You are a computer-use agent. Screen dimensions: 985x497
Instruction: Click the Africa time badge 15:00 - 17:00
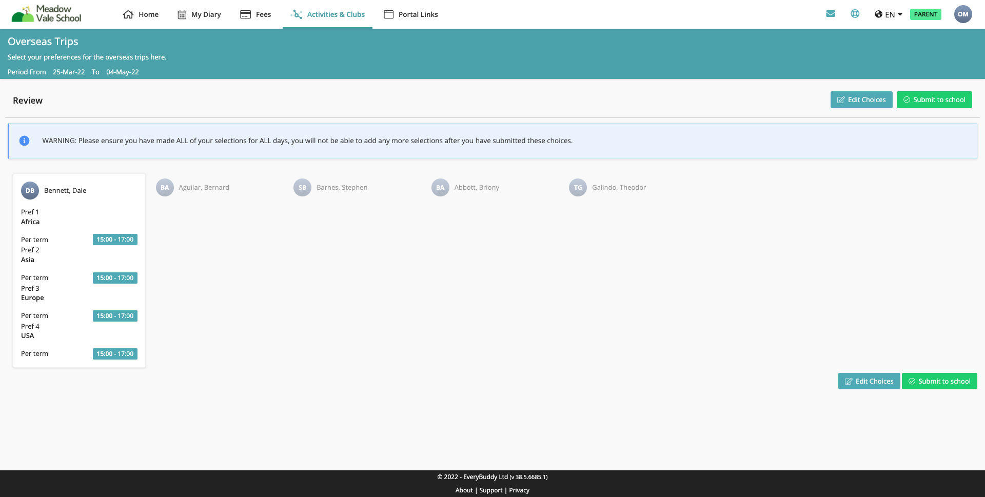(x=115, y=240)
